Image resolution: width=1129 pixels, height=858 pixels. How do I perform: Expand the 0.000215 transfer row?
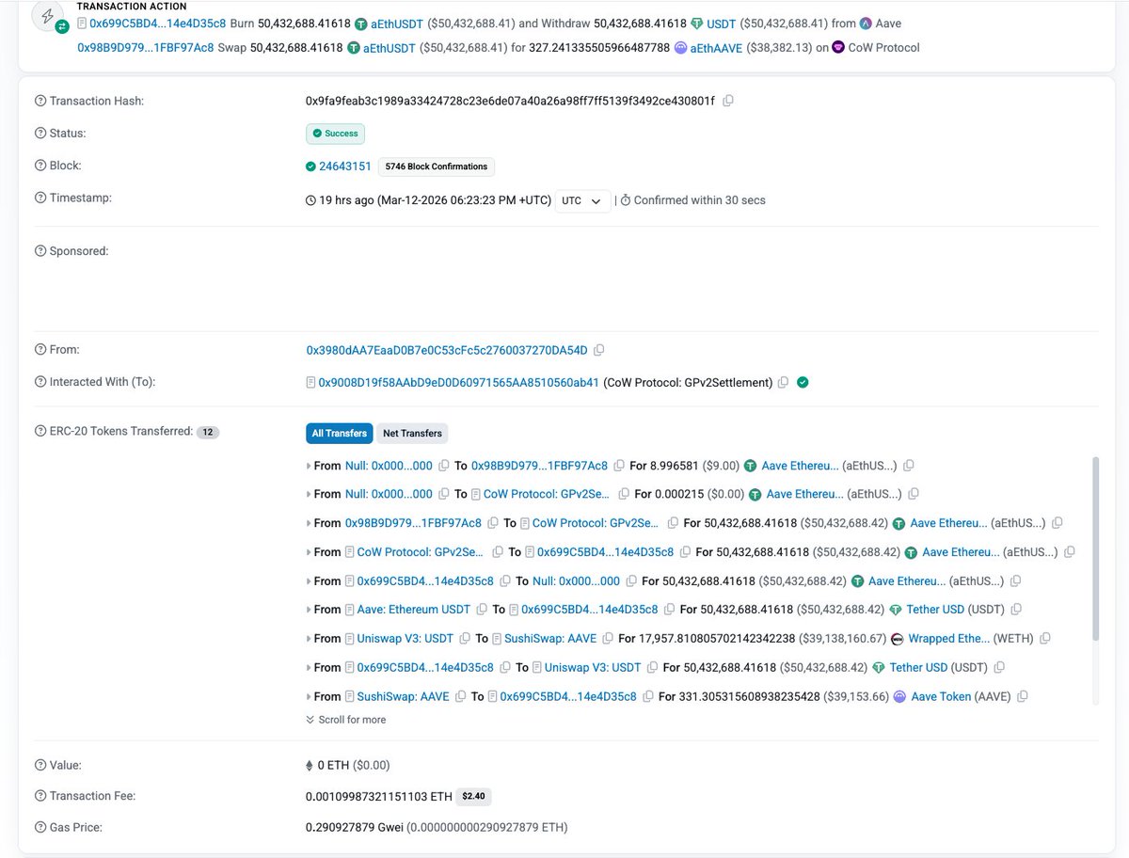[x=309, y=494]
